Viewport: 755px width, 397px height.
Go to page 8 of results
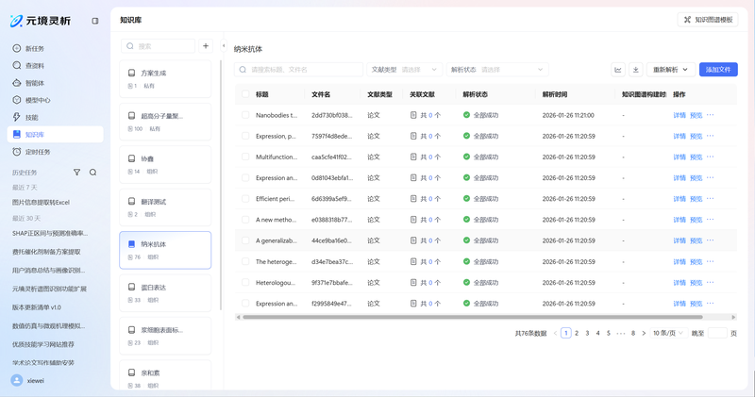(633, 333)
